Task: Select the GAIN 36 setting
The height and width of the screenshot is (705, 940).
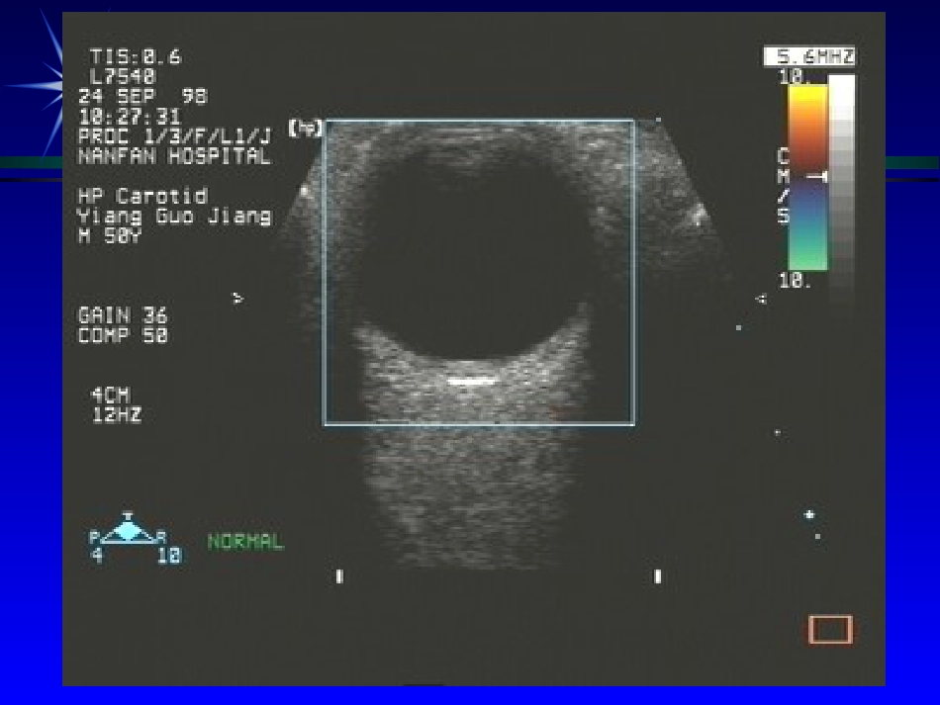Action: click(123, 315)
